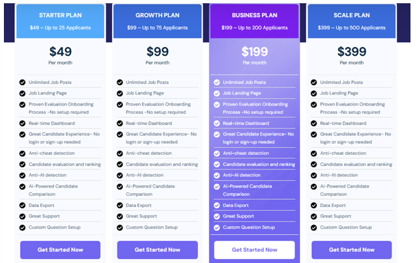Click checkmark icon next to Real-time Dashboard in Scale Plan
The height and width of the screenshot is (263, 417).
[x=314, y=124]
